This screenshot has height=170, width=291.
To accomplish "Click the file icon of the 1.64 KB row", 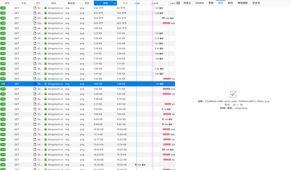I will 35,84.
